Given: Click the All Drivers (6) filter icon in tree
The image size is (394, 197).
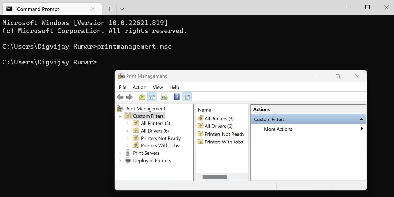Looking at the screenshot, I should (x=136, y=131).
